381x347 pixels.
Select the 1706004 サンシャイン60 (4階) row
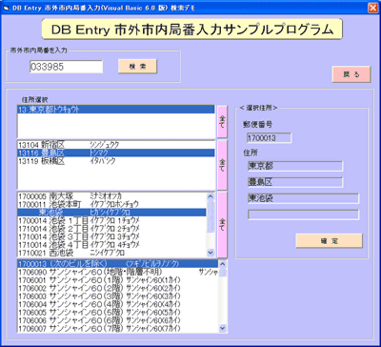click(118, 304)
